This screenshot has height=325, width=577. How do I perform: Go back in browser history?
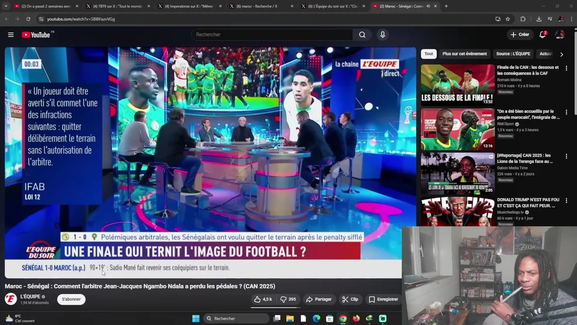(6, 19)
